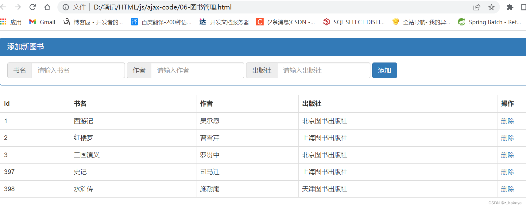This screenshot has width=526, height=208.
Task: Delete the 水浒传 row
Action: [507, 189]
